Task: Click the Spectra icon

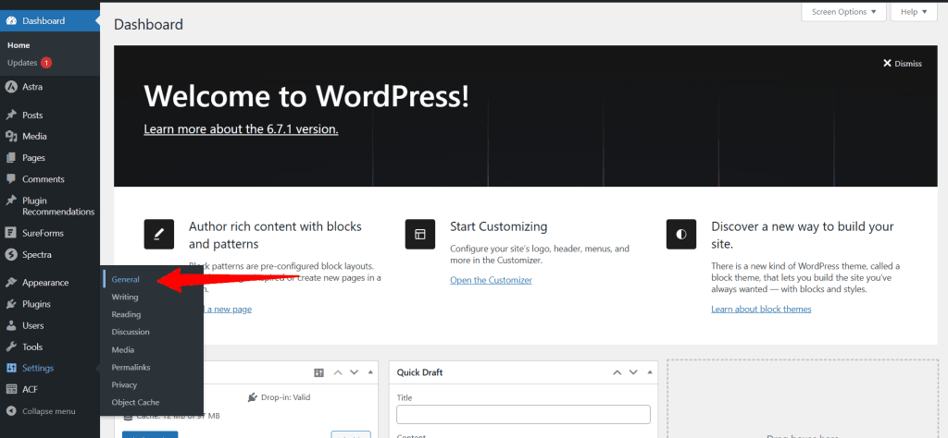Action: pyautogui.click(x=11, y=255)
